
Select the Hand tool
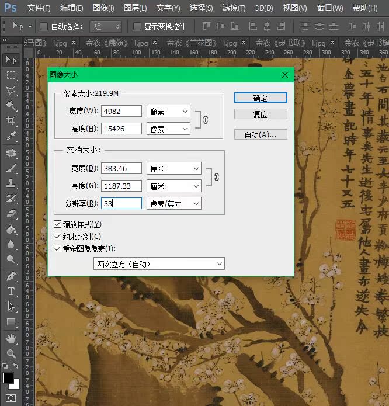(x=11, y=339)
